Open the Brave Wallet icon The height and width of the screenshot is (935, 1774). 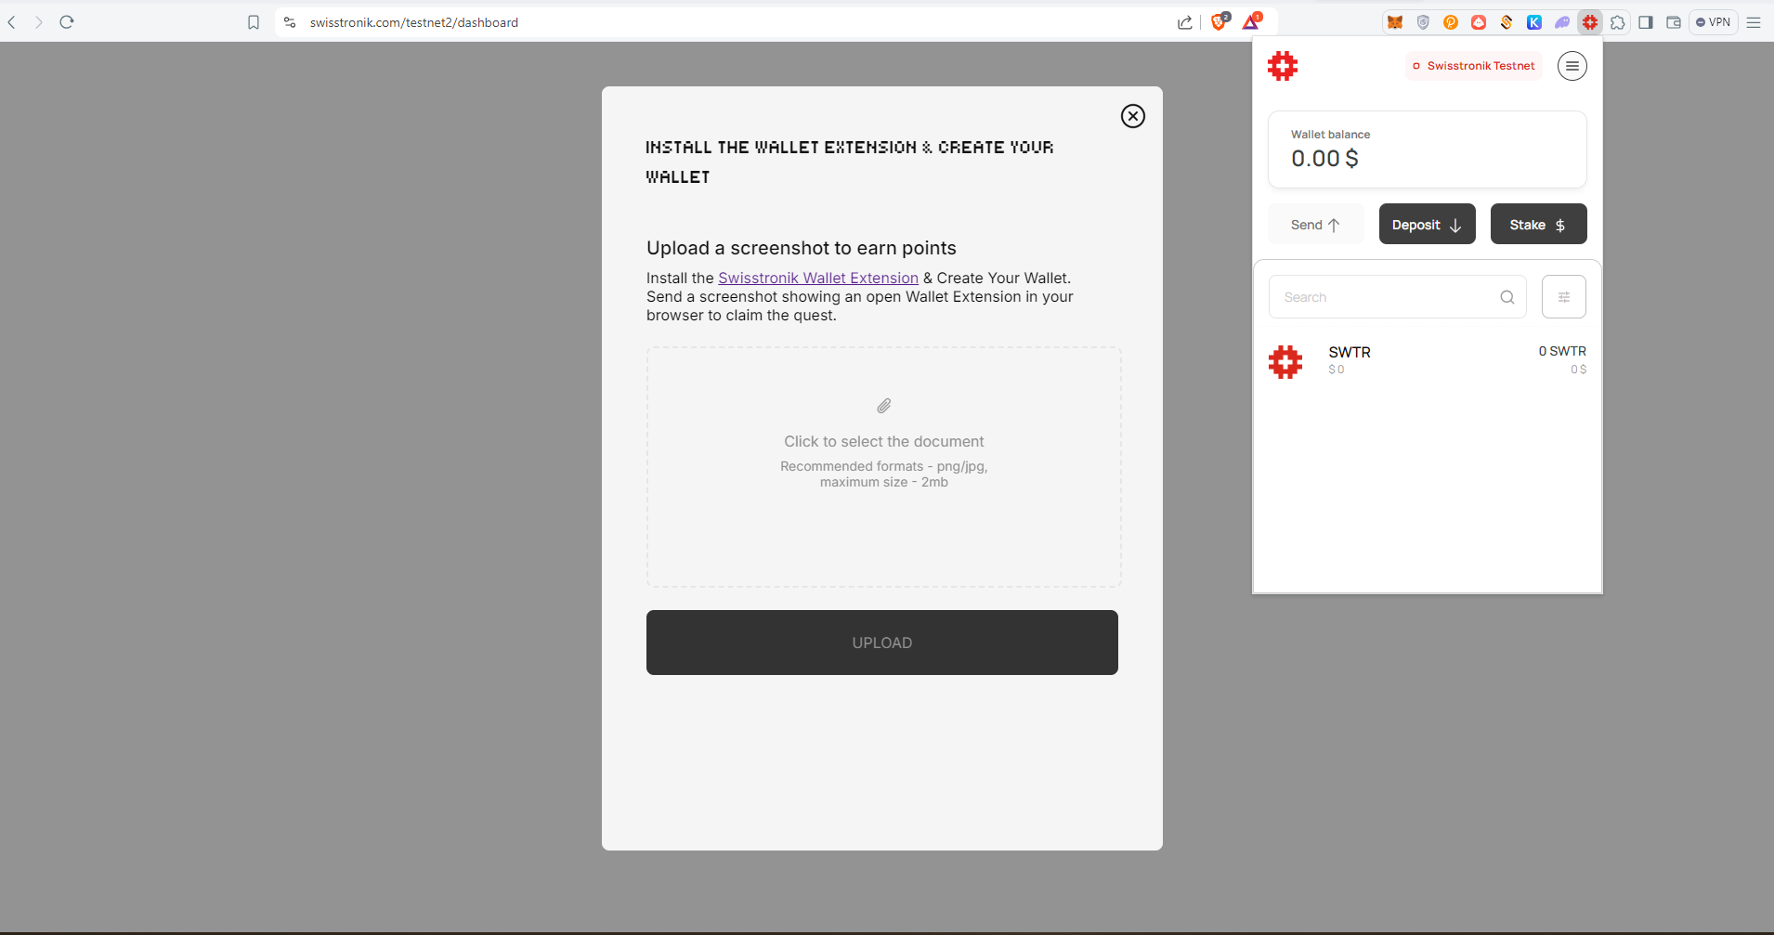tap(1674, 22)
